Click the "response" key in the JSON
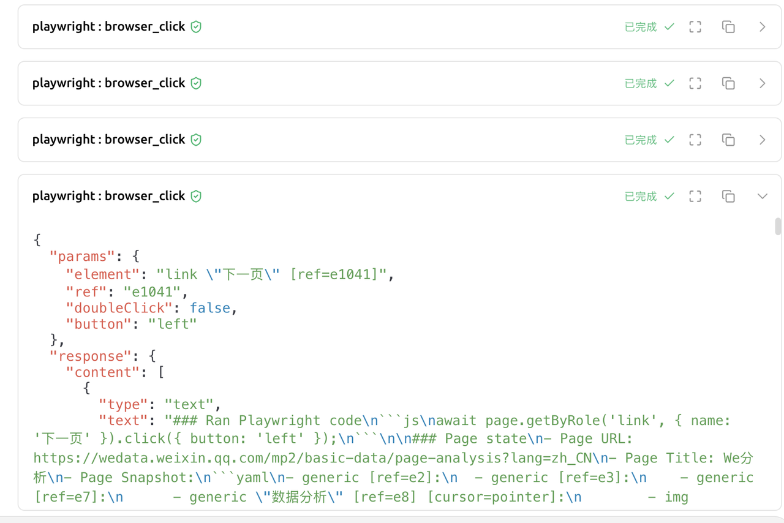This screenshot has height=523, width=784. click(91, 356)
